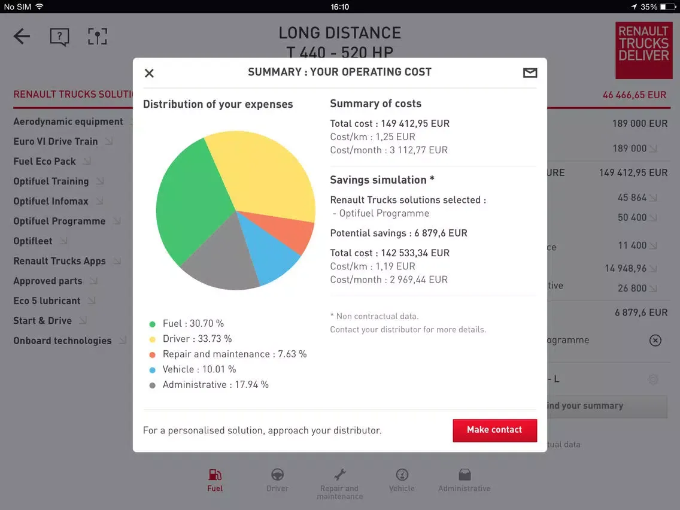Viewport: 680px width, 510px height.
Task: Switch to the Vehicle tab
Action: point(402,481)
